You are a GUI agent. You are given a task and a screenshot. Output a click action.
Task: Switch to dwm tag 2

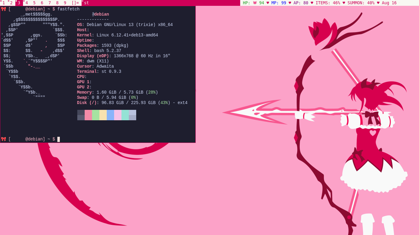11,3
